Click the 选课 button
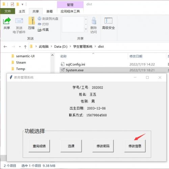The image size is (169, 169). [x=71, y=146]
